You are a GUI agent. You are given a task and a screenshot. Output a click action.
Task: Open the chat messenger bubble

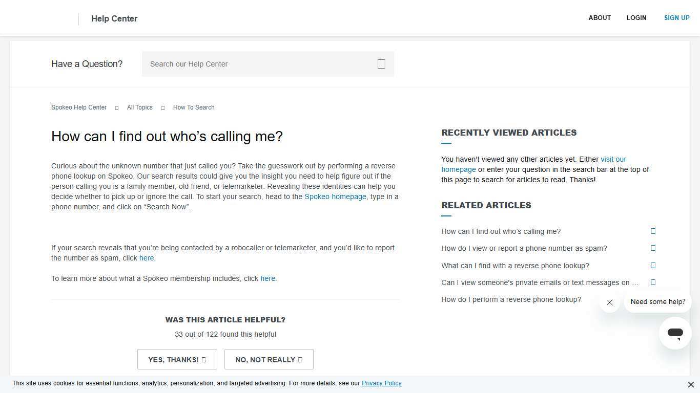[675, 333]
